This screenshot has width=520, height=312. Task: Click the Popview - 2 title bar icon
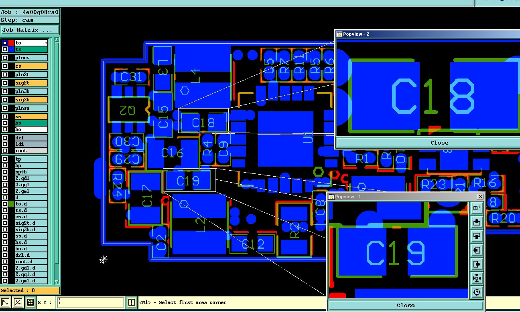pyautogui.click(x=339, y=34)
